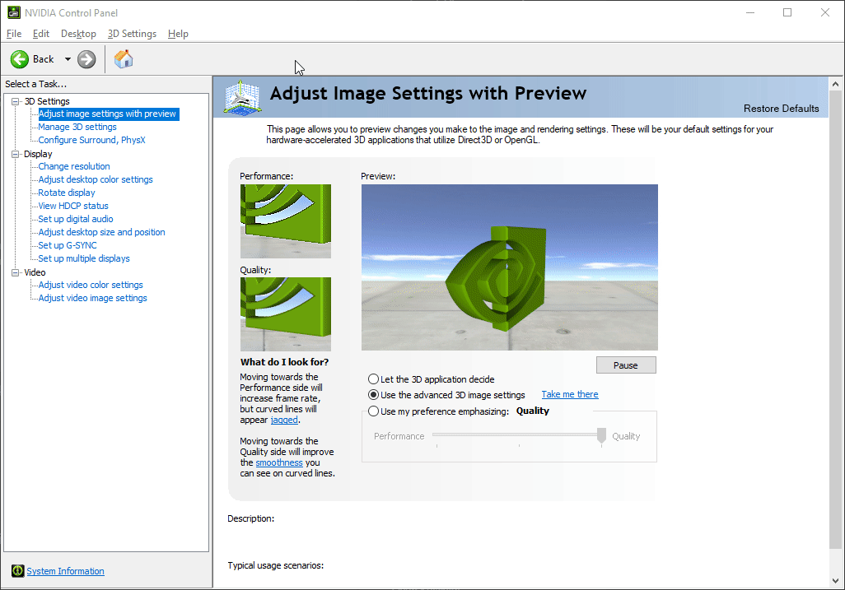Open Adjust video color settings
Viewport: 845px width, 590px height.
coord(91,285)
